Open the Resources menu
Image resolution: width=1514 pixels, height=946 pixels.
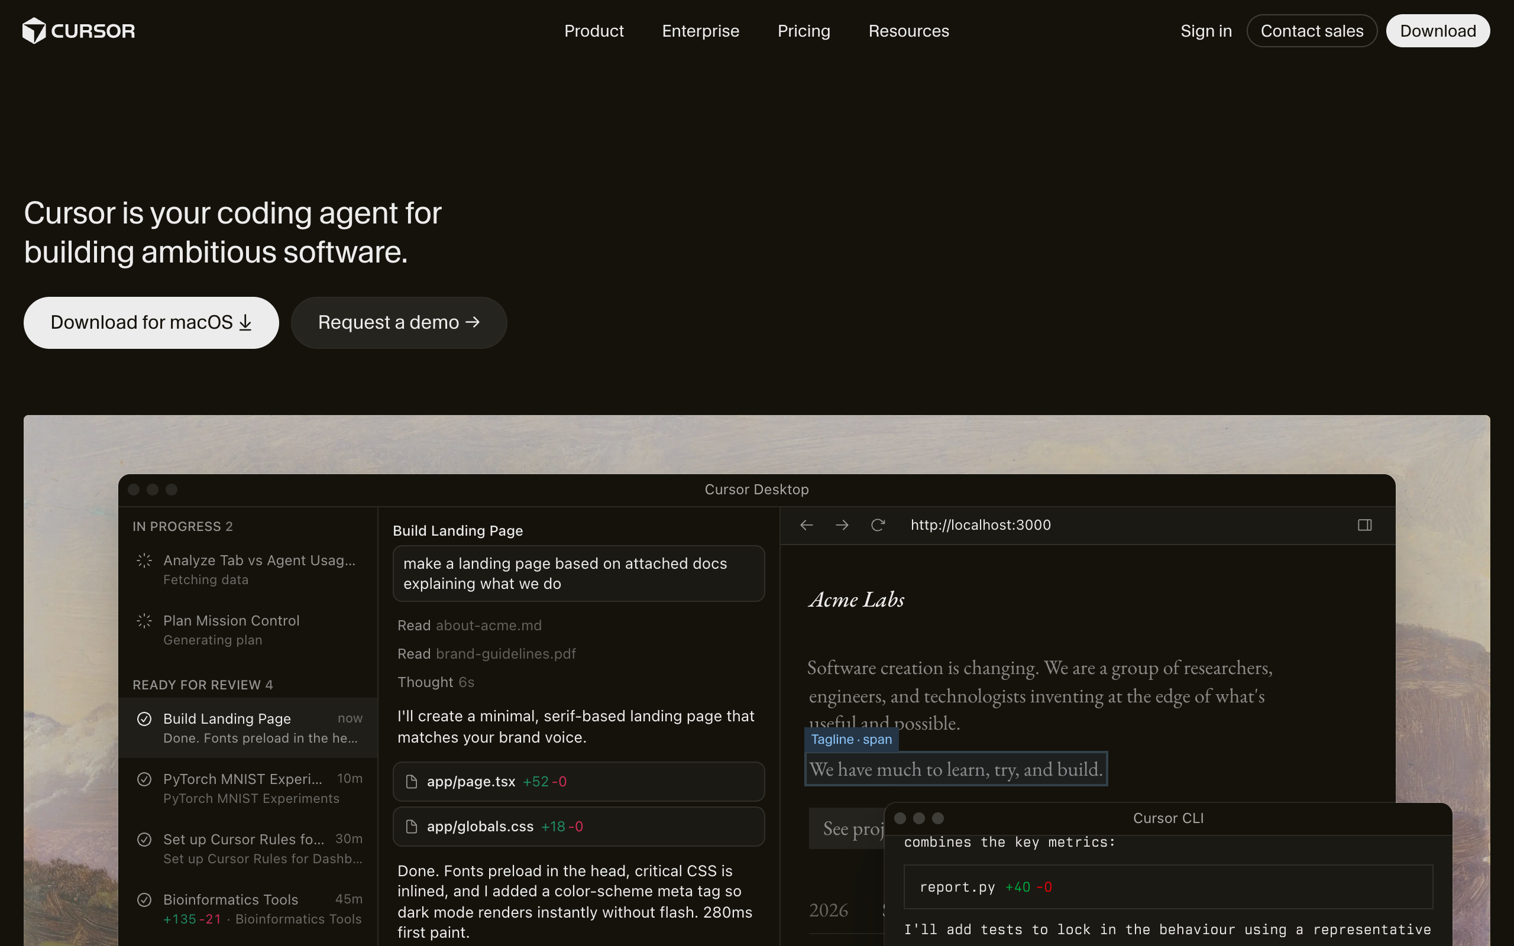pyautogui.click(x=908, y=31)
